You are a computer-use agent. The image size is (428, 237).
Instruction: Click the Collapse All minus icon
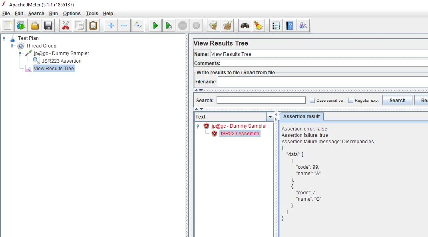click(124, 26)
